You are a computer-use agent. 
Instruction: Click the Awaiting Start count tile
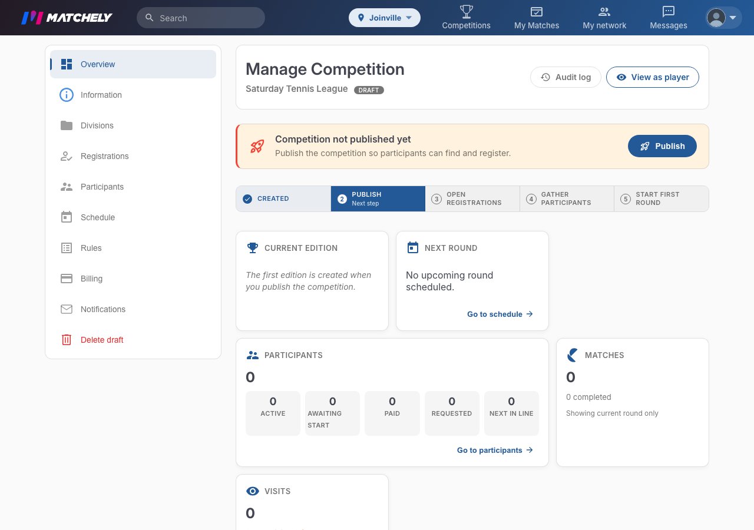[x=332, y=413]
